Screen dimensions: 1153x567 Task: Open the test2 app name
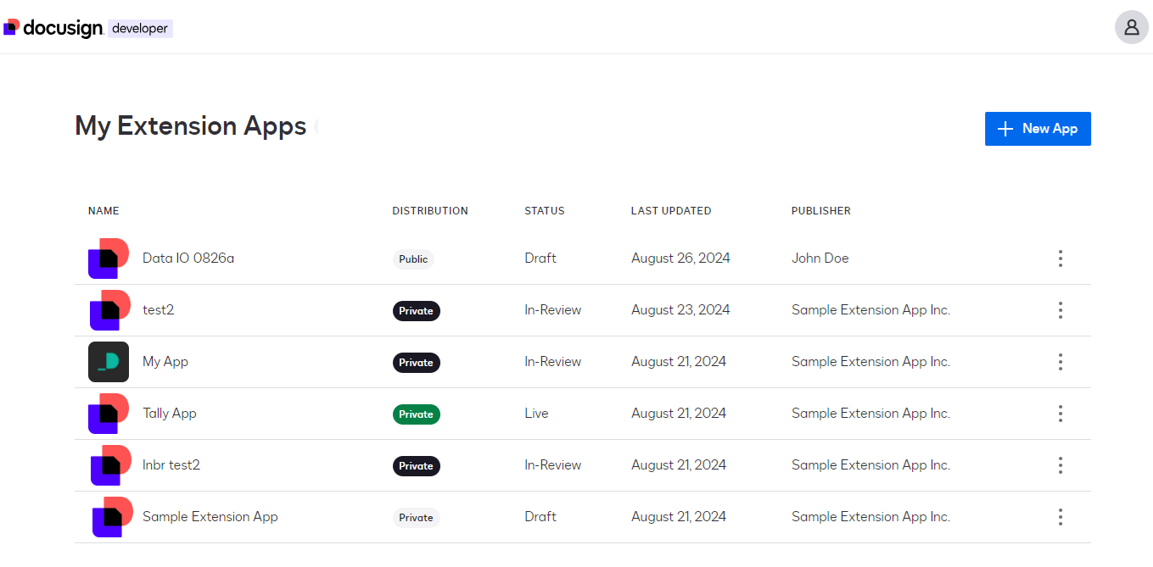(x=158, y=310)
